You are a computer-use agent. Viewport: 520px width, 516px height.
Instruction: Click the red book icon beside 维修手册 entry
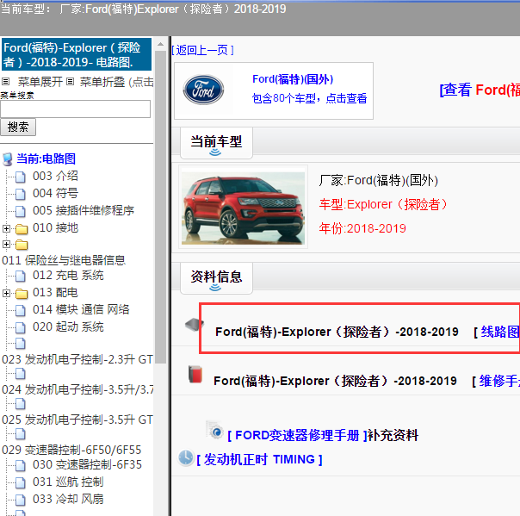195,375
